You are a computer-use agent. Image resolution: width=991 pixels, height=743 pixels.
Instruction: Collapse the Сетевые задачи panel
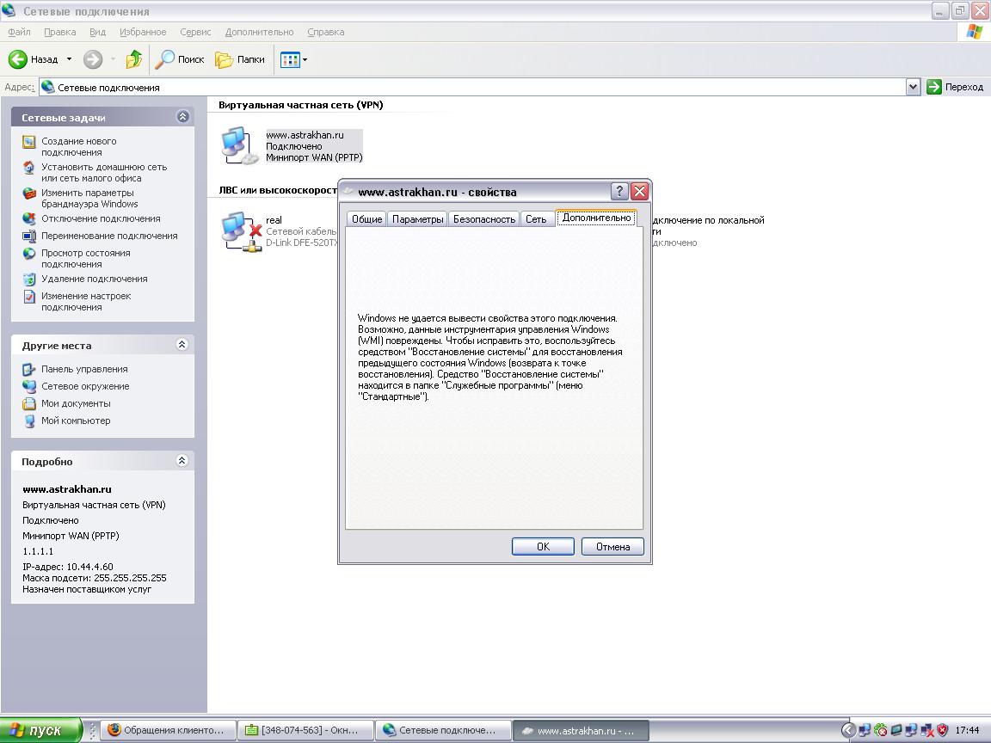[182, 117]
